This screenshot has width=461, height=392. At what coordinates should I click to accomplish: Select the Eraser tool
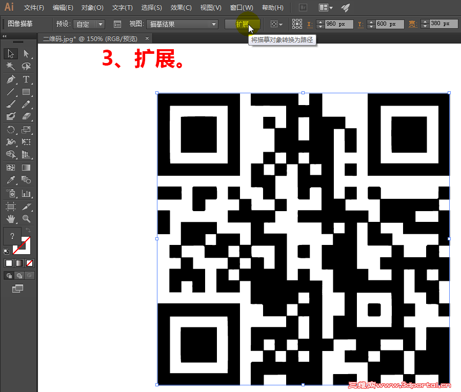coord(26,116)
